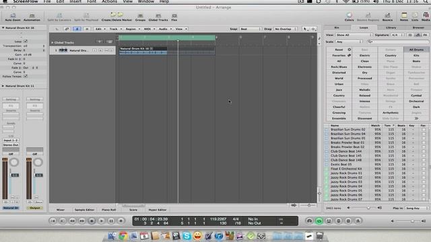The image size is (431, 242).
Task: Go to beginning with transport button
Action: coord(53,221)
